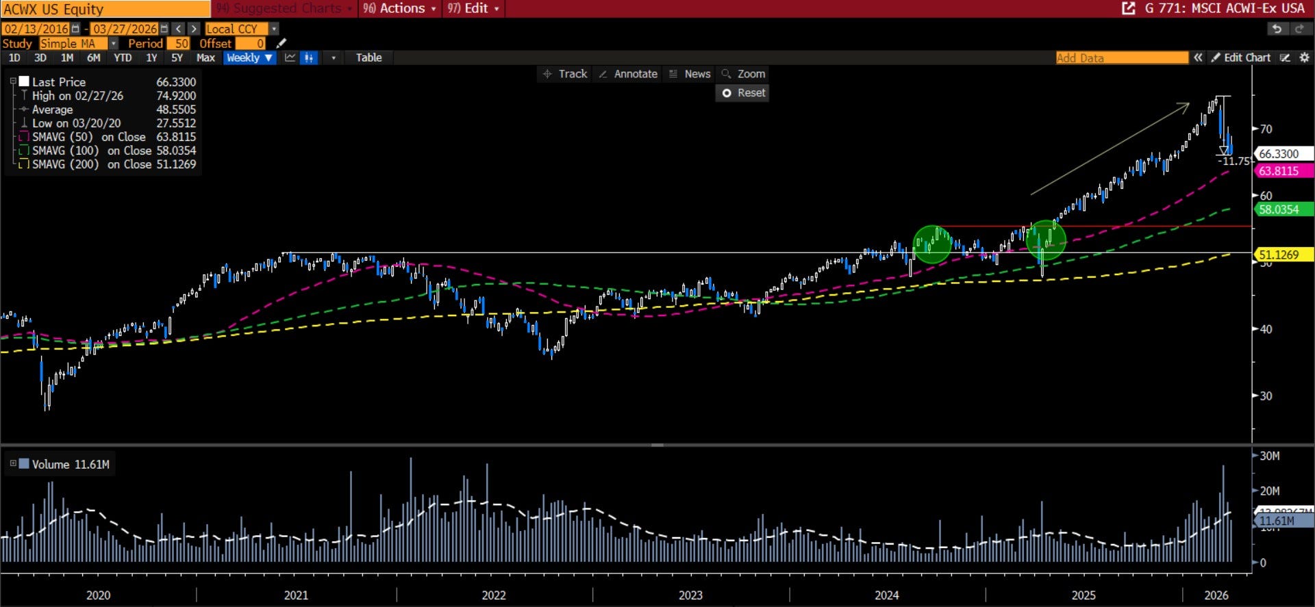1315x607 pixels.
Task: Open chart settings gear icon
Action: (1304, 58)
